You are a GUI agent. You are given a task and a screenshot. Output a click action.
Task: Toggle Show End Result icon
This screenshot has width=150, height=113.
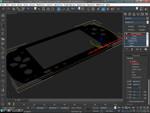132,49
